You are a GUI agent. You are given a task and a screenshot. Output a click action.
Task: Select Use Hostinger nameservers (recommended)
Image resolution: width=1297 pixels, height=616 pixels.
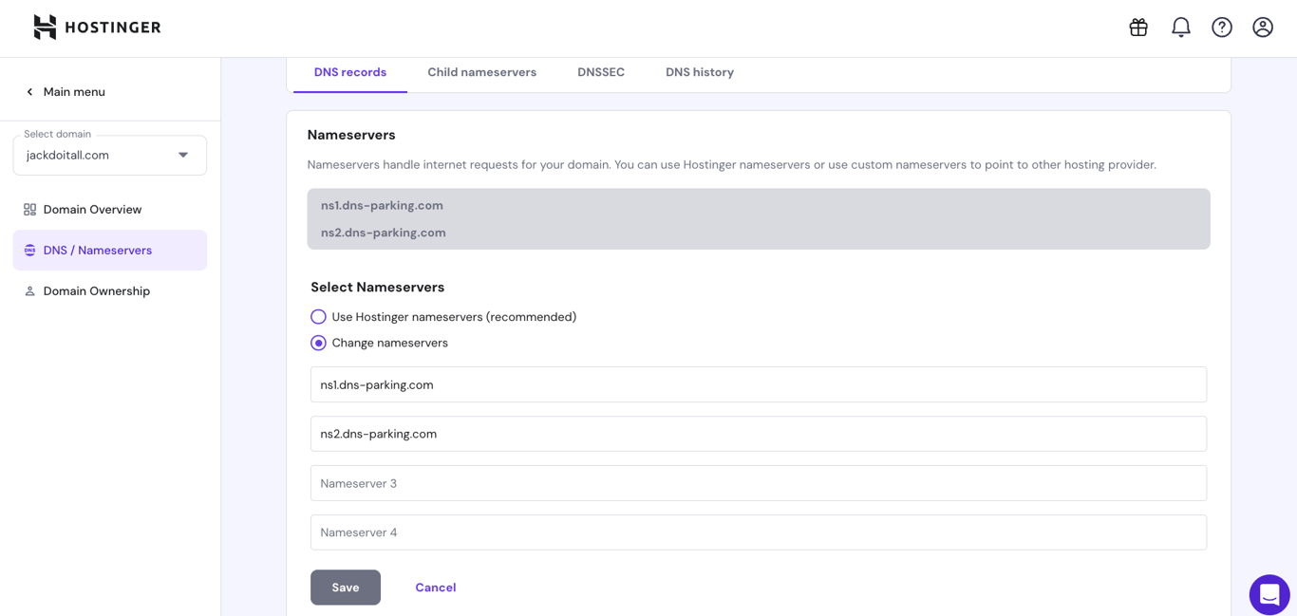tap(318, 316)
